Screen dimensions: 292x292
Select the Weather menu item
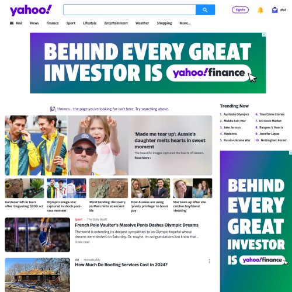142,23
